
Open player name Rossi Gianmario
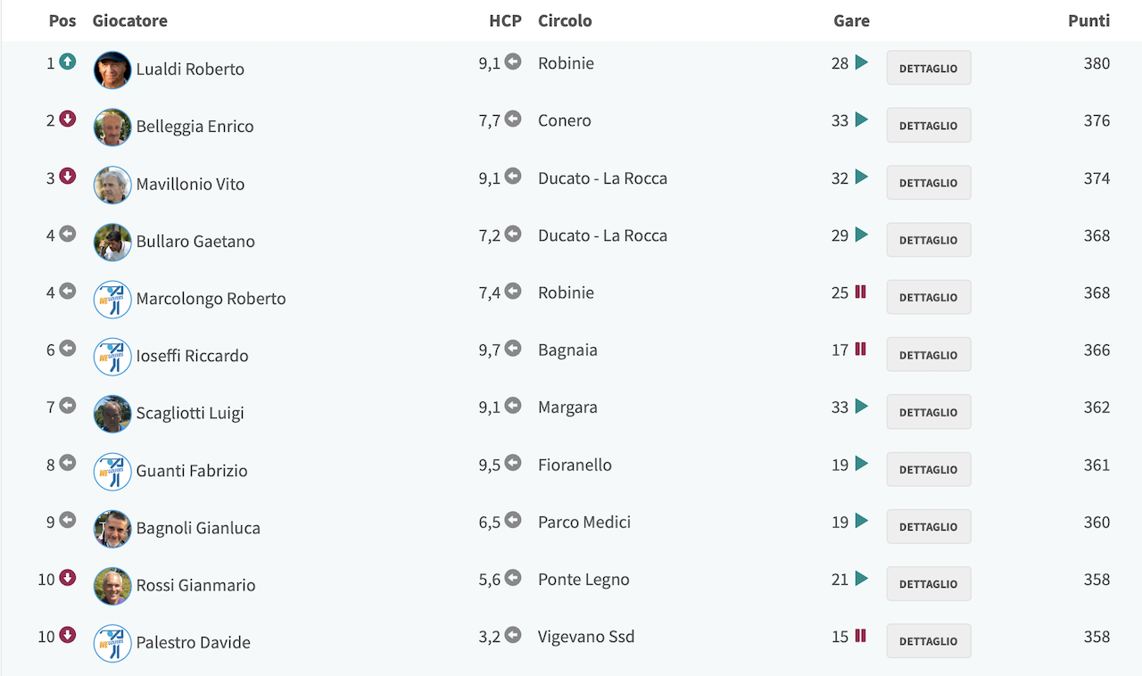tap(195, 585)
